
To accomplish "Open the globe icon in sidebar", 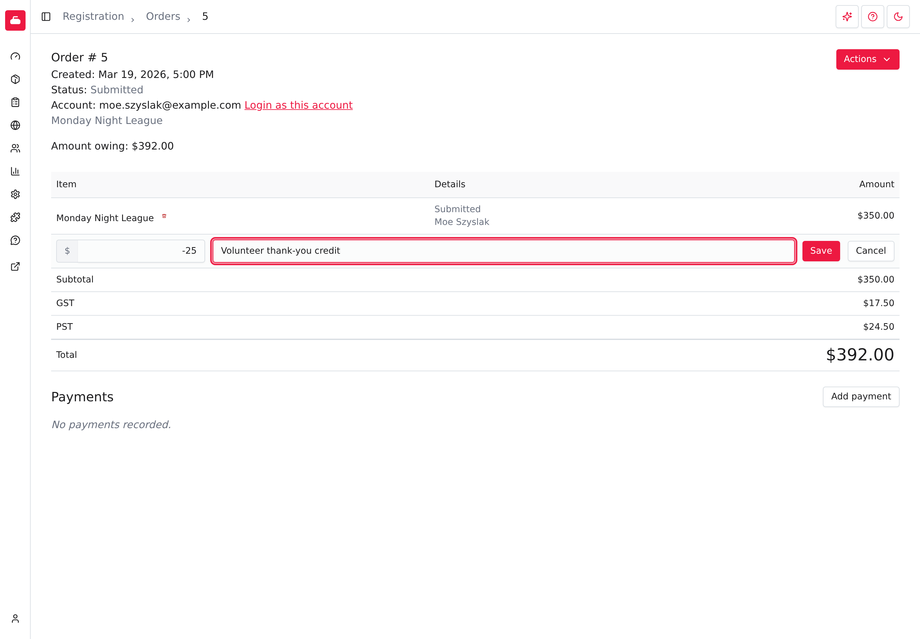I will click(x=15, y=125).
